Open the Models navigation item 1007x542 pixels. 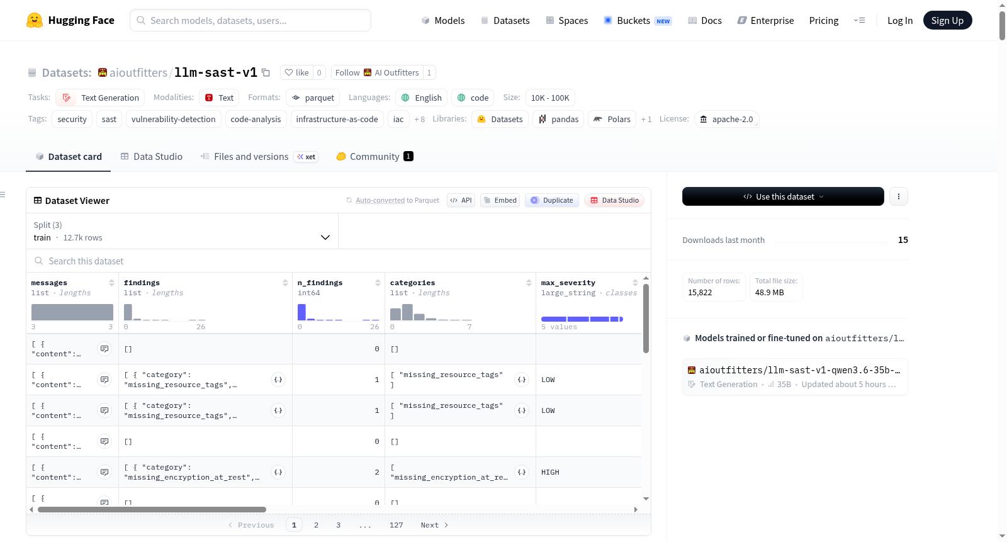443,20
